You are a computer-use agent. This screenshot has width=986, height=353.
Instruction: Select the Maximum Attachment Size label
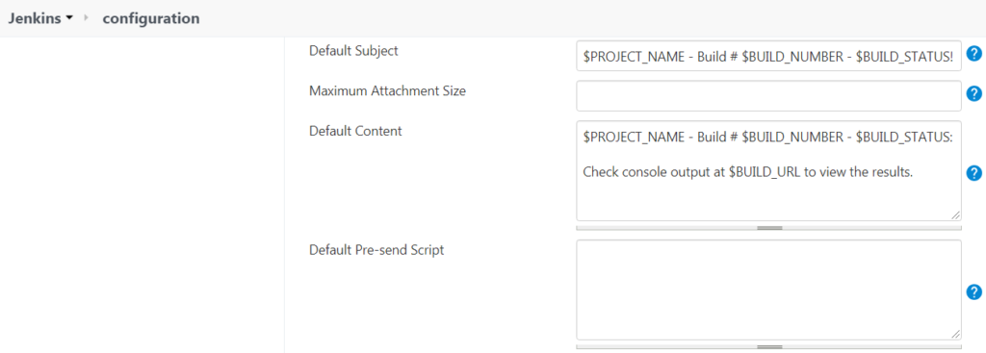pyautogui.click(x=387, y=90)
